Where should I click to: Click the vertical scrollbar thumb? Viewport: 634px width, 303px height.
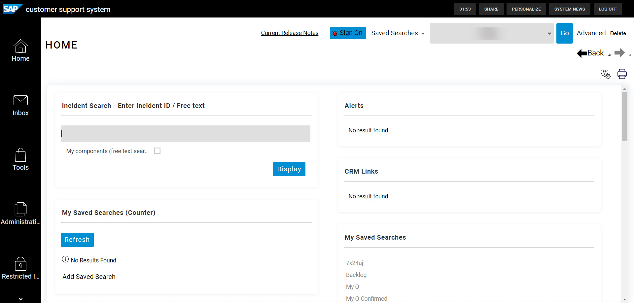point(624,117)
